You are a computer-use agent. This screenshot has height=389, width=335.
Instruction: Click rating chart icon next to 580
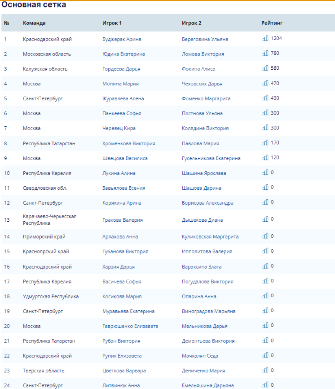[265, 68]
